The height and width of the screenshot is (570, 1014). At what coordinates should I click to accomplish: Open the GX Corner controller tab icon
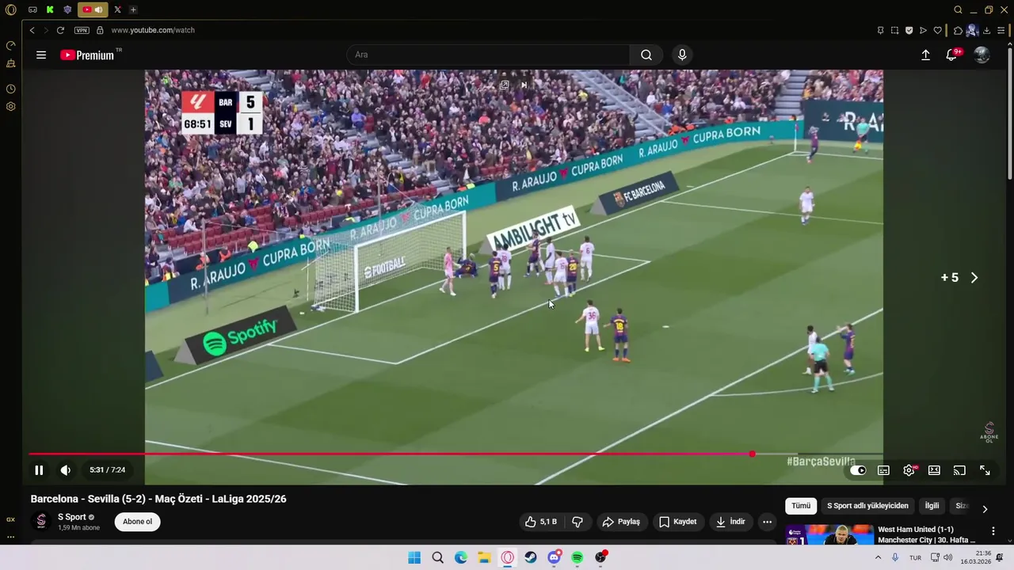pyautogui.click(x=32, y=9)
